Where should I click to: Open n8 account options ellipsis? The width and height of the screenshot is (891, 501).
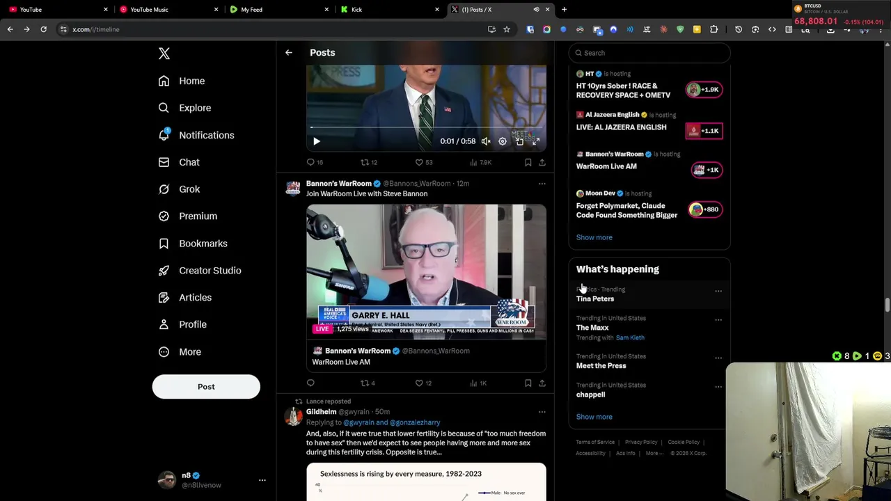click(262, 480)
